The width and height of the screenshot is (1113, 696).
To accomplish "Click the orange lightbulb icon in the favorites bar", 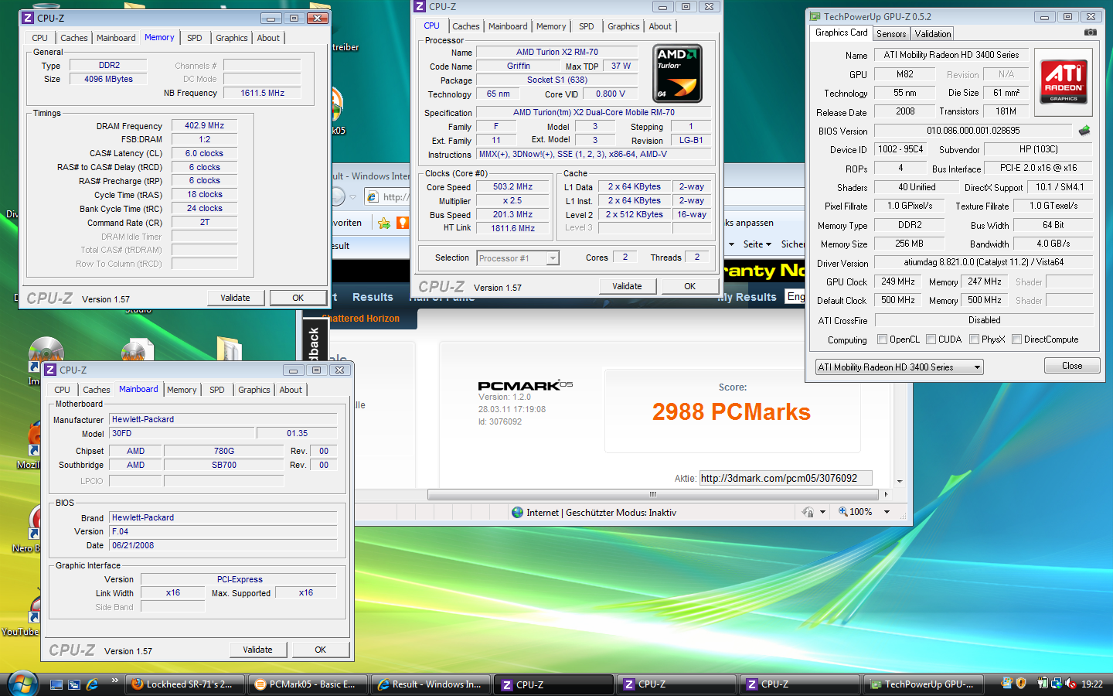I will coord(403,223).
